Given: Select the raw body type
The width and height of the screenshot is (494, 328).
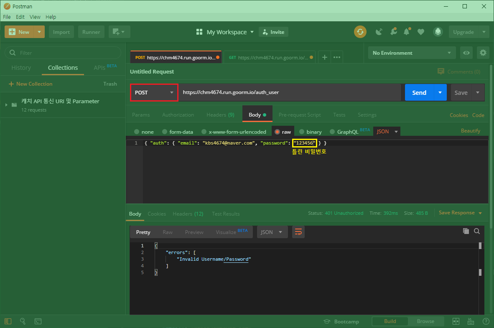Looking at the screenshot, I should [x=277, y=132].
